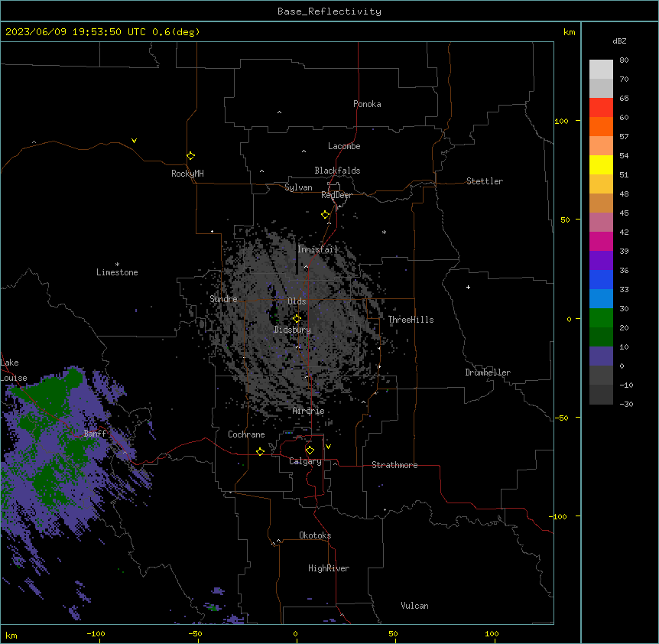Click the yellow v marker east of Calgary

pos(328,447)
